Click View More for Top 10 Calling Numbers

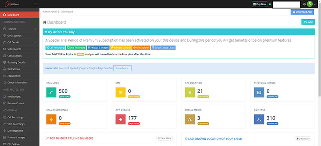coord(165,138)
